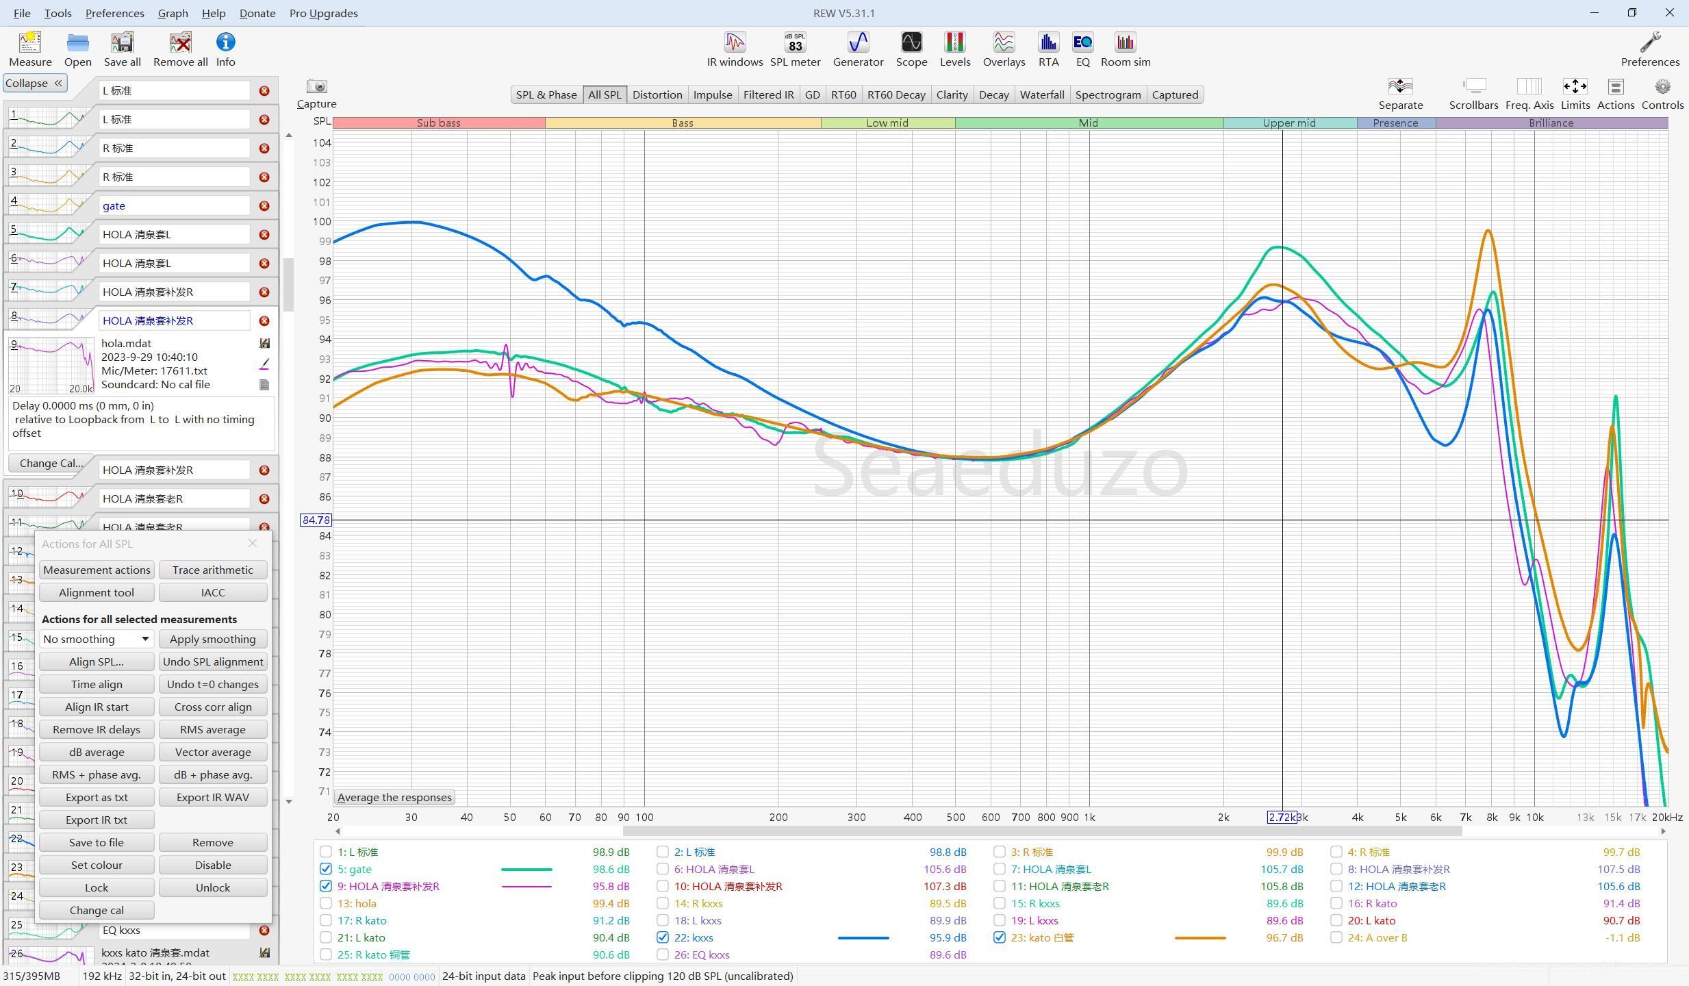Select measurement 9 thumbnail graph
This screenshot has height=986, width=1689.
[x=51, y=365]
